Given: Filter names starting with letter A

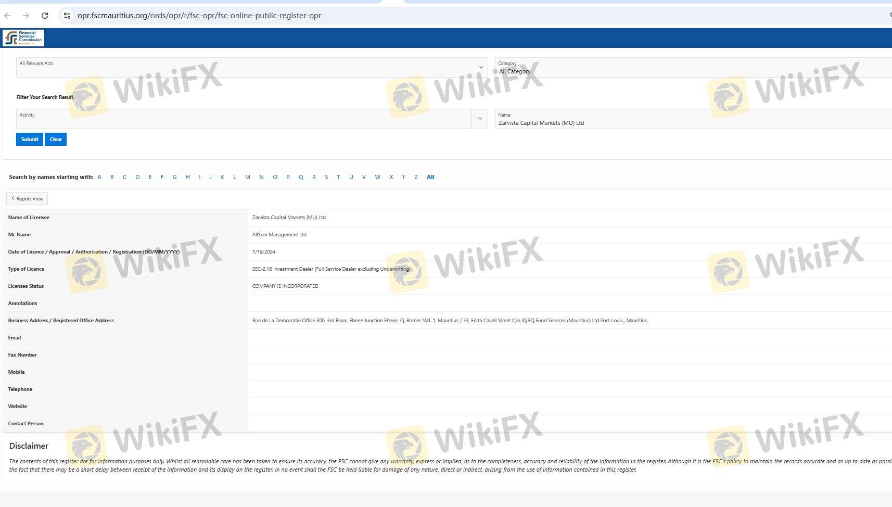Looking at the screenshot, I should click(99, 177).
